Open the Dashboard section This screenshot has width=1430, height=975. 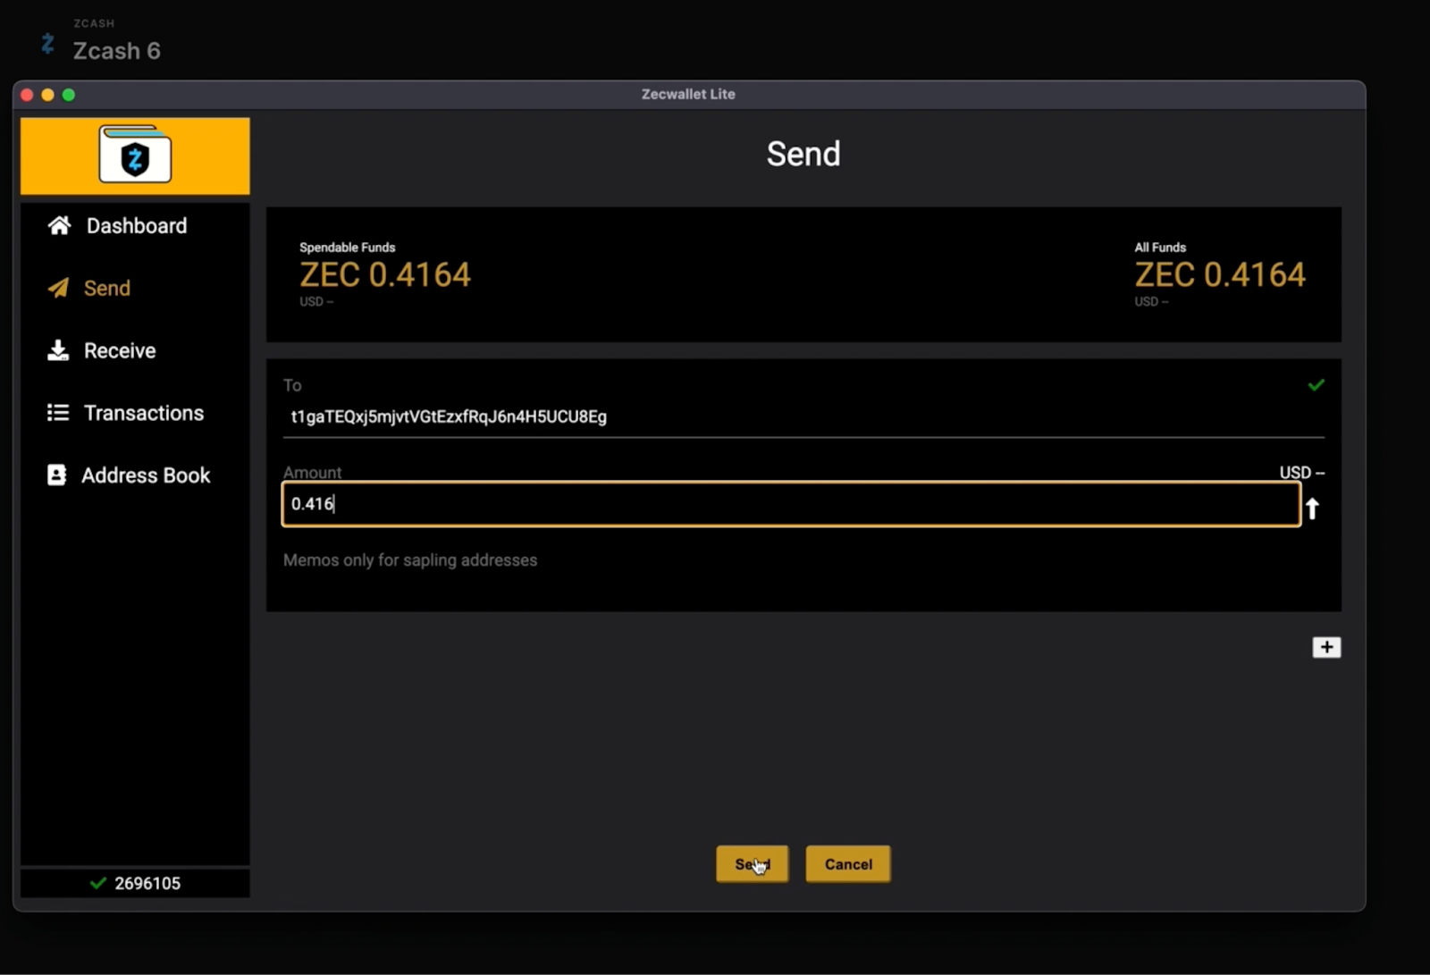click(x=135, y=225)
